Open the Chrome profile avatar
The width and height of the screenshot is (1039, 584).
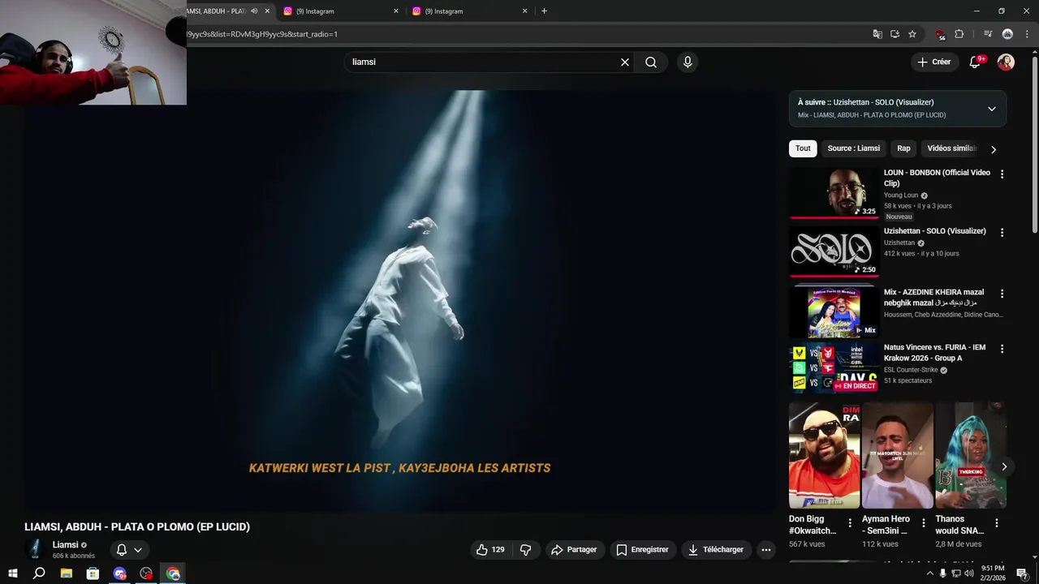(x=1007, y=34)
